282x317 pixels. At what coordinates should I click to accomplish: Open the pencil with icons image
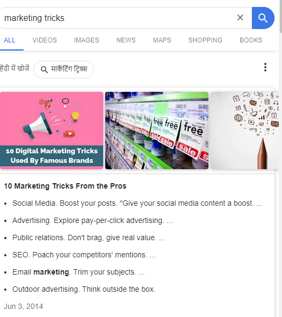pyautogui.click(x=244, y=131)
